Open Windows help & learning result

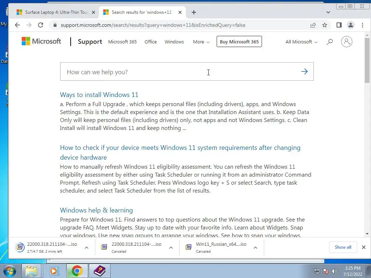pyautogui.click(x=96, y=210)
